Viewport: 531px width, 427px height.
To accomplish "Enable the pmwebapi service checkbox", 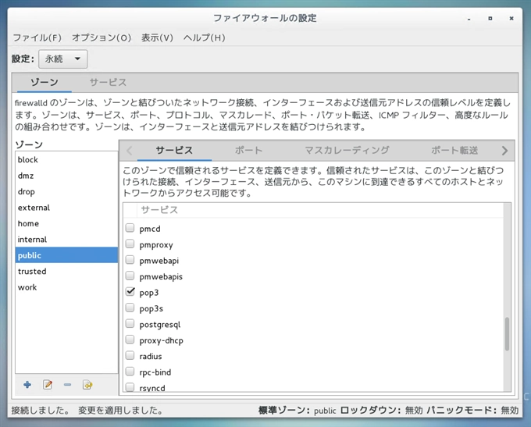I will [130, 260].
